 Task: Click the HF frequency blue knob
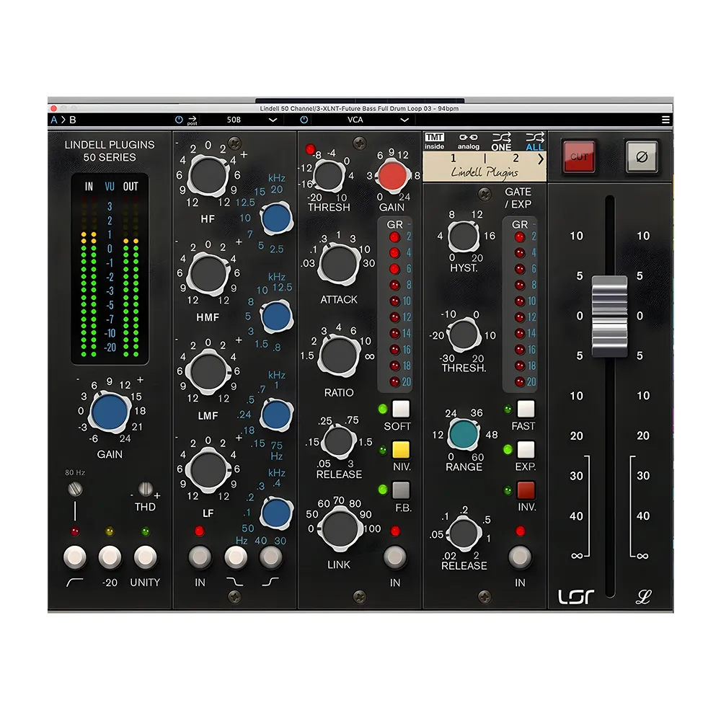(x=276, y=218)
